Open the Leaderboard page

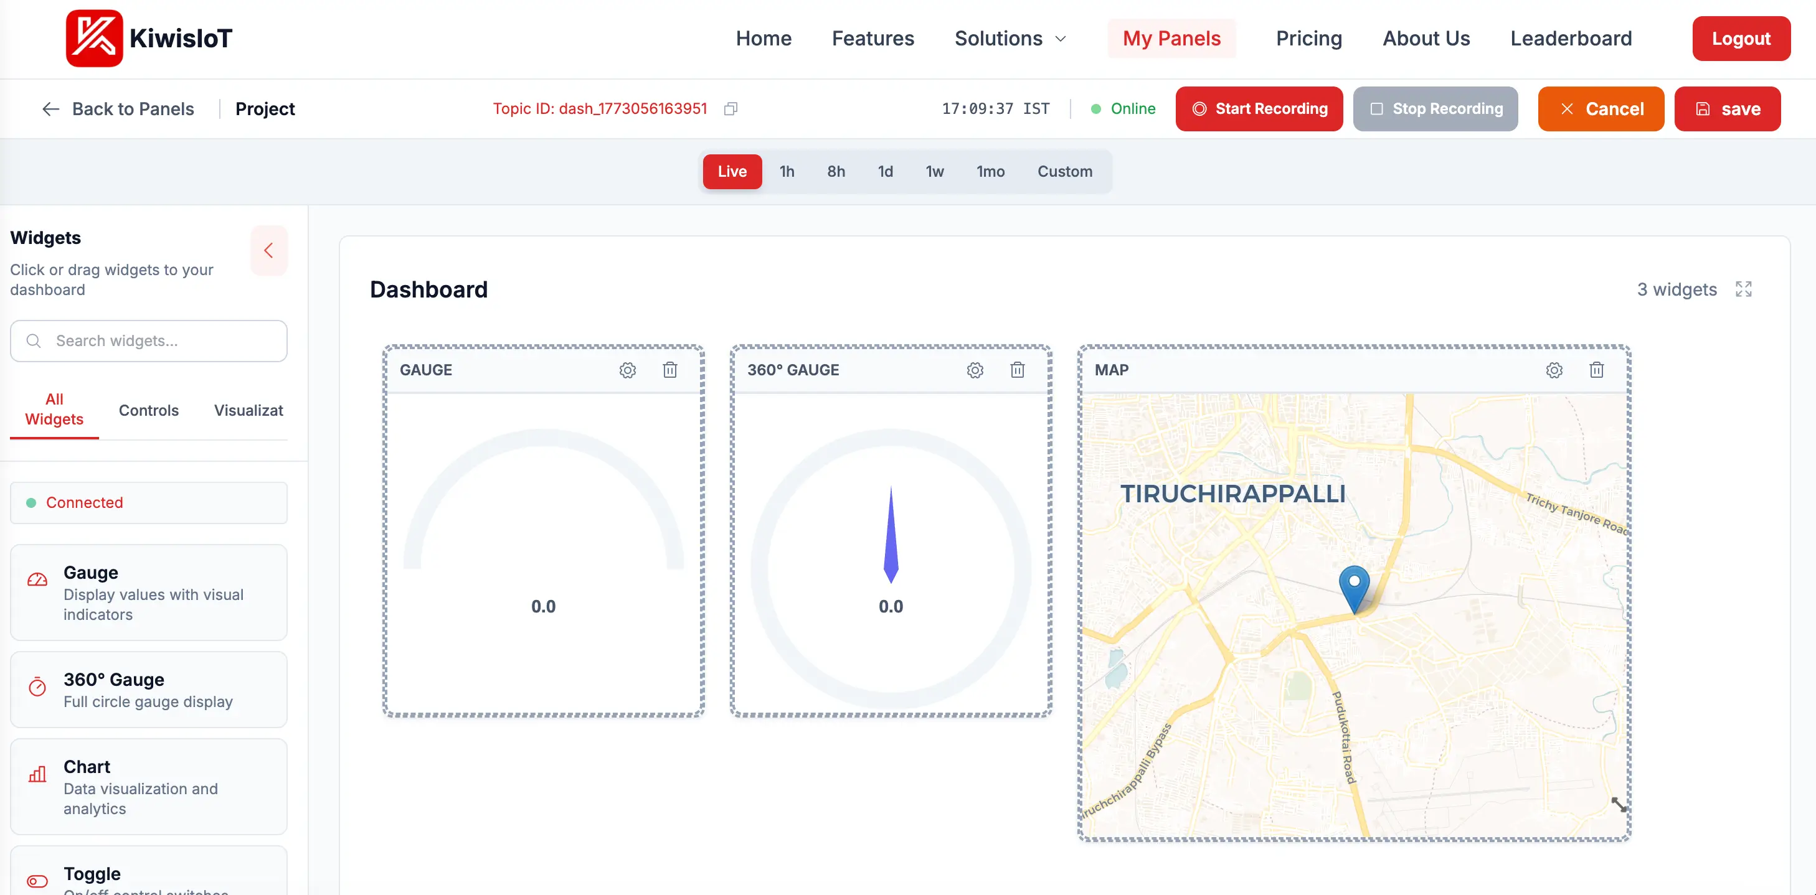click(1571, 38)
